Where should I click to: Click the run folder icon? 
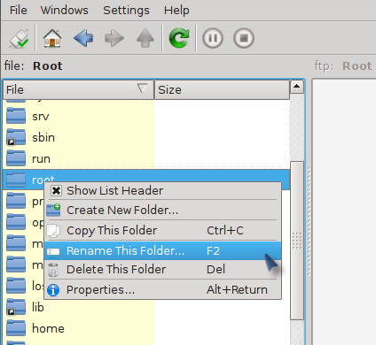point(16,158)
